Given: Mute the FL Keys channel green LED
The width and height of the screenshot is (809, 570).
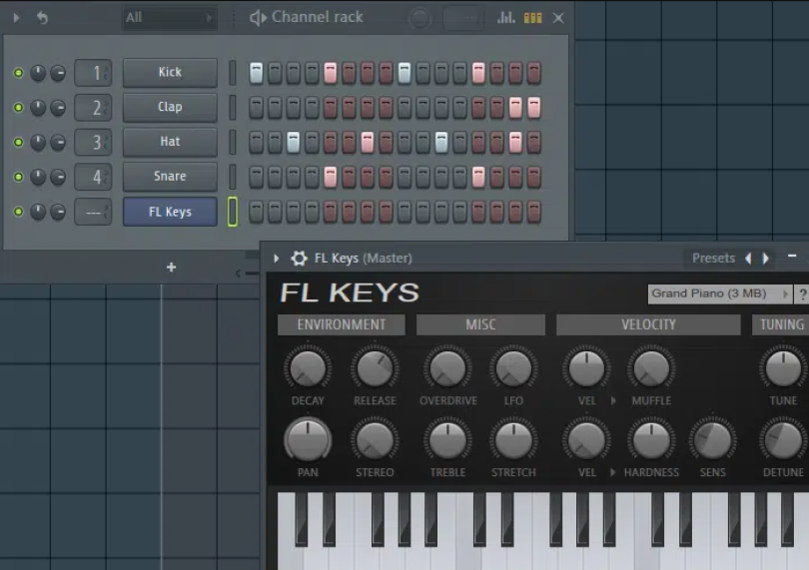Looking at the screenshot, I should pos(18,212).
